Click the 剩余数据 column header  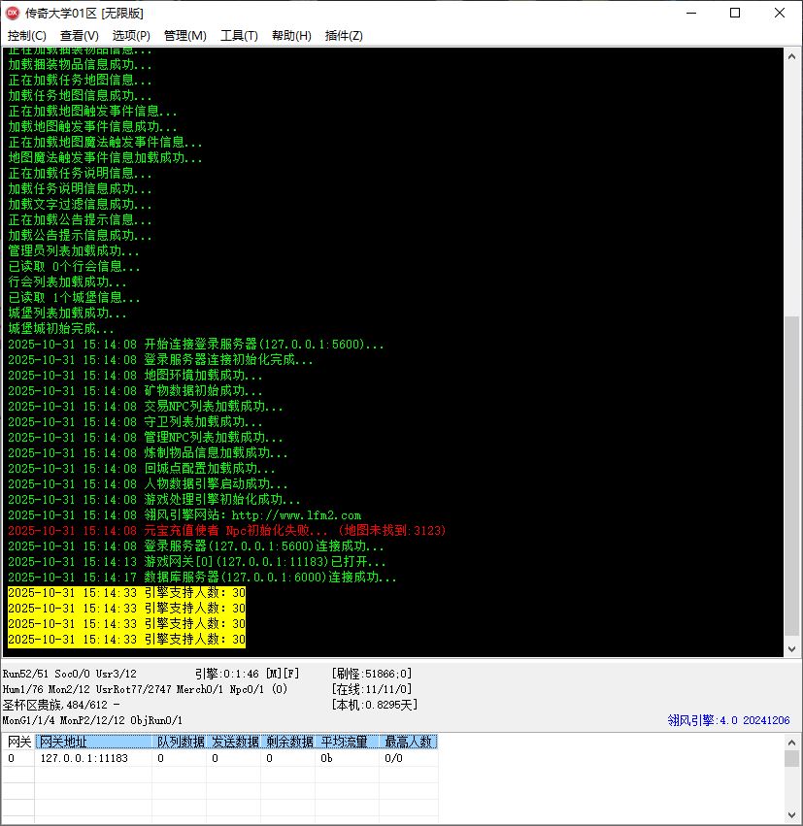point(289,742)
